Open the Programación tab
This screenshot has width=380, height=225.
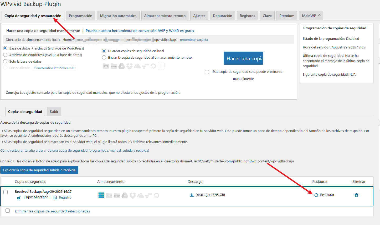[80, 16]
